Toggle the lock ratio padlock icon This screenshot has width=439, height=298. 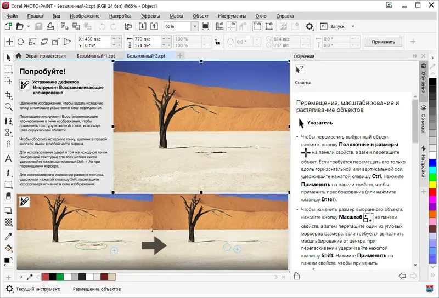pos(217,42)
